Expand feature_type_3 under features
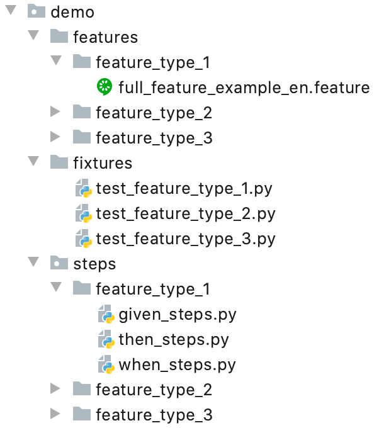Viewport: 374px width, 428px height. click(55, 137)
